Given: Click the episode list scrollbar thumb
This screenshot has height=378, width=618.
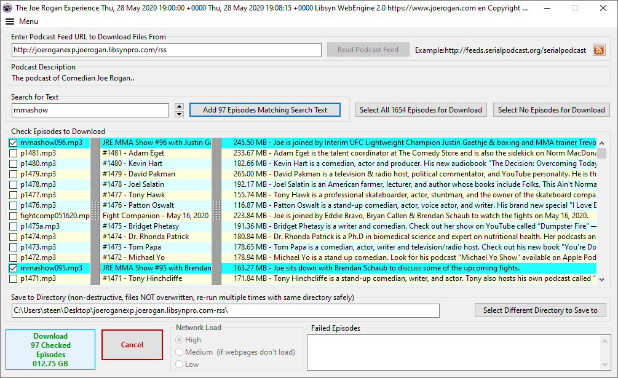Looking at the screenshot, I should (x=601, y=153).
